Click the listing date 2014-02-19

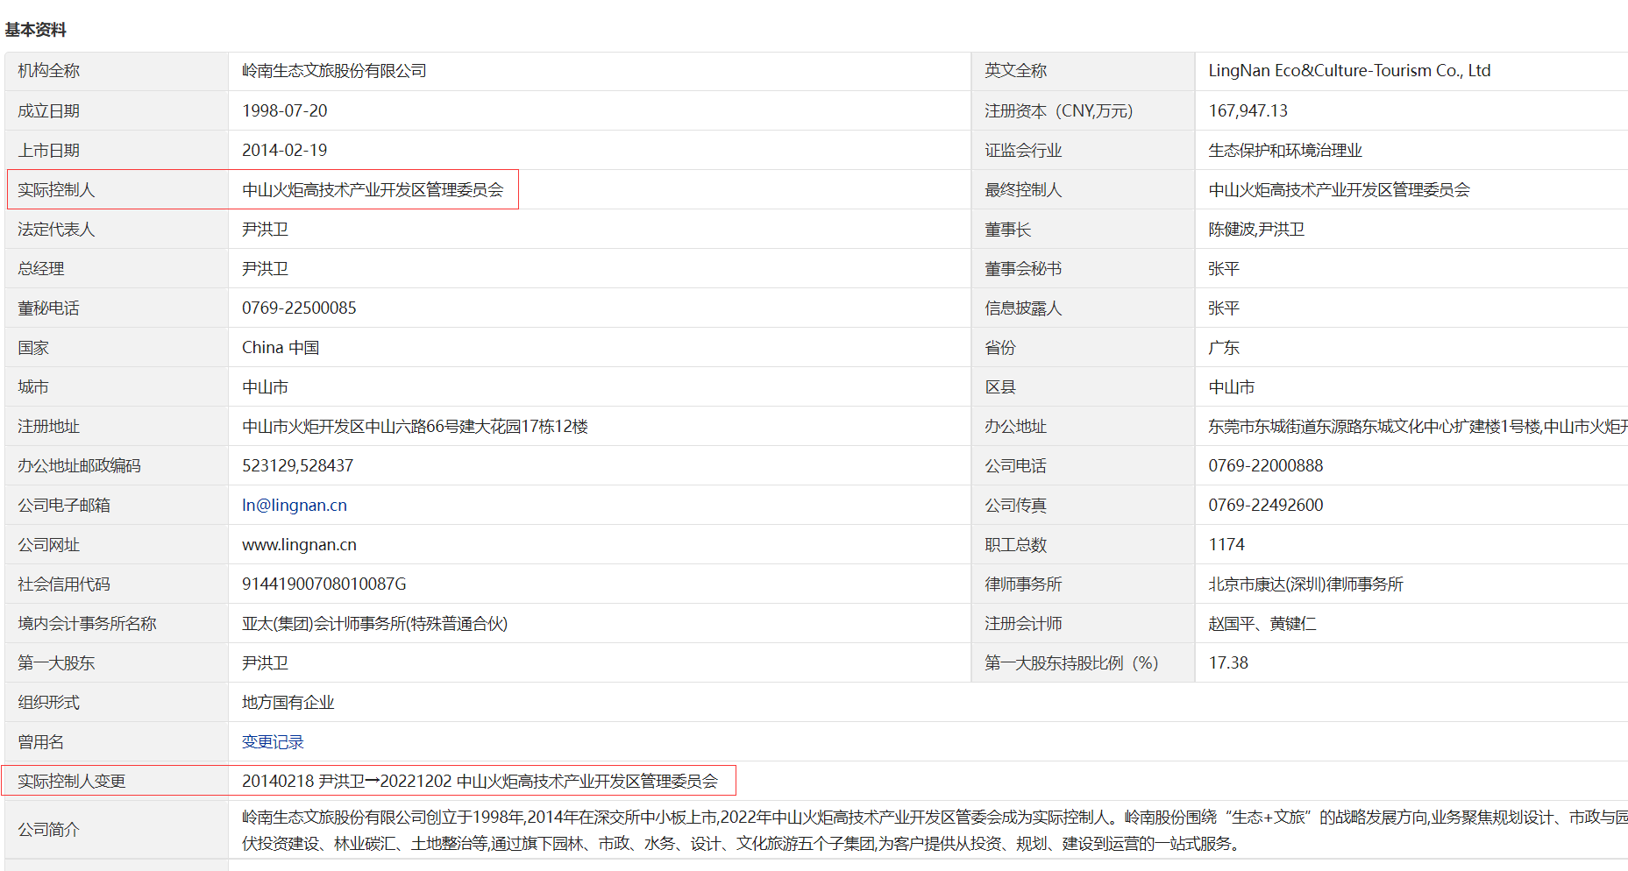point(285,151)
